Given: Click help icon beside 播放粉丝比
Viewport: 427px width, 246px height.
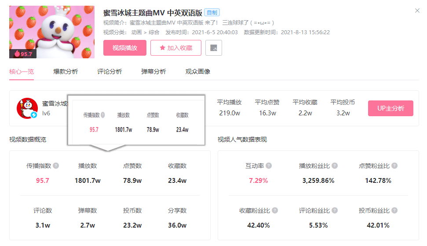Looking at the screenshot, I should [x=335, y=166].
